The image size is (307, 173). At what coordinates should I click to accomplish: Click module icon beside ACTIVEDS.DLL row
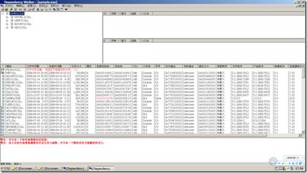coord(3,108)
